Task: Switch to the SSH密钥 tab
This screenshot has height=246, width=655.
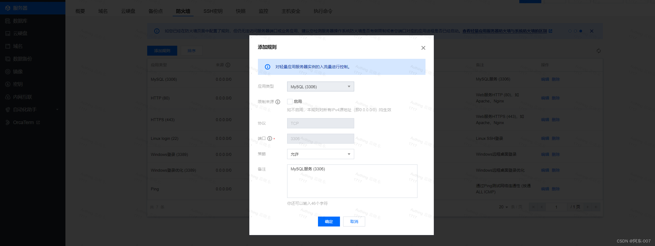Action: coord(213,11)
